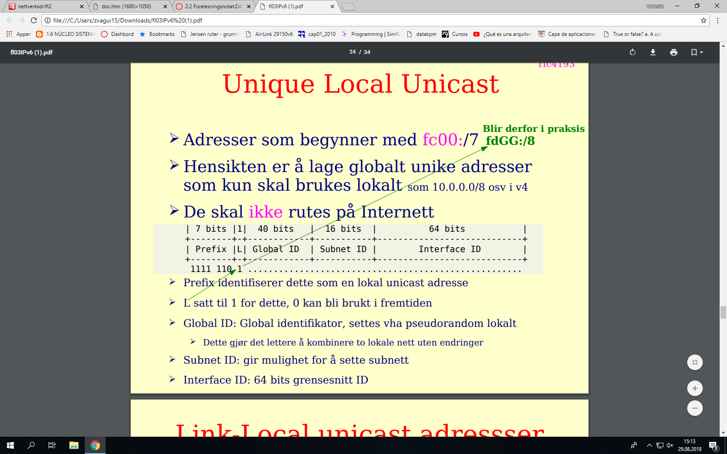Open the Cursos bookmark
Viewport: 727px width, 454px height.
click(455, 34)
